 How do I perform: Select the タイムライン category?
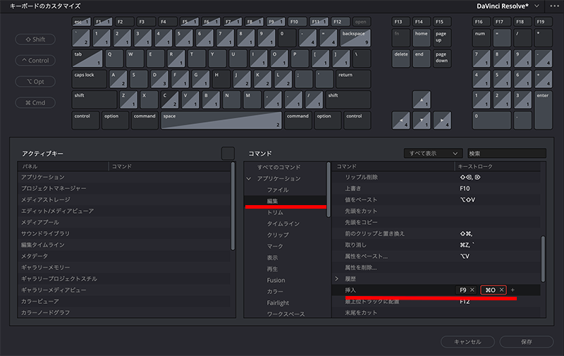(283, 223)
